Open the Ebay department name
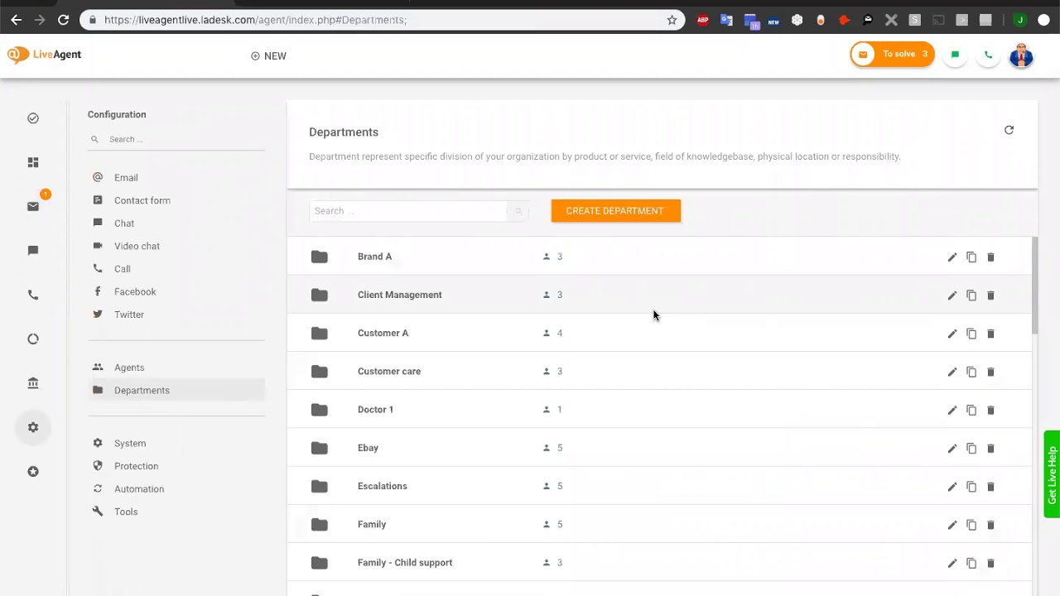Image resolution: width=1060 pixels, height=596 pixels. 368,448
